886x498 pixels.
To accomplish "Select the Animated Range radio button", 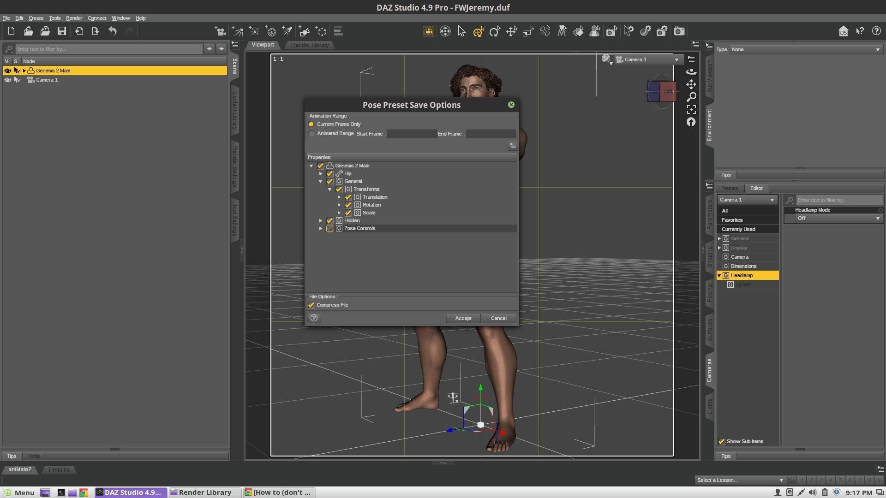I will (x=311, y=134).
